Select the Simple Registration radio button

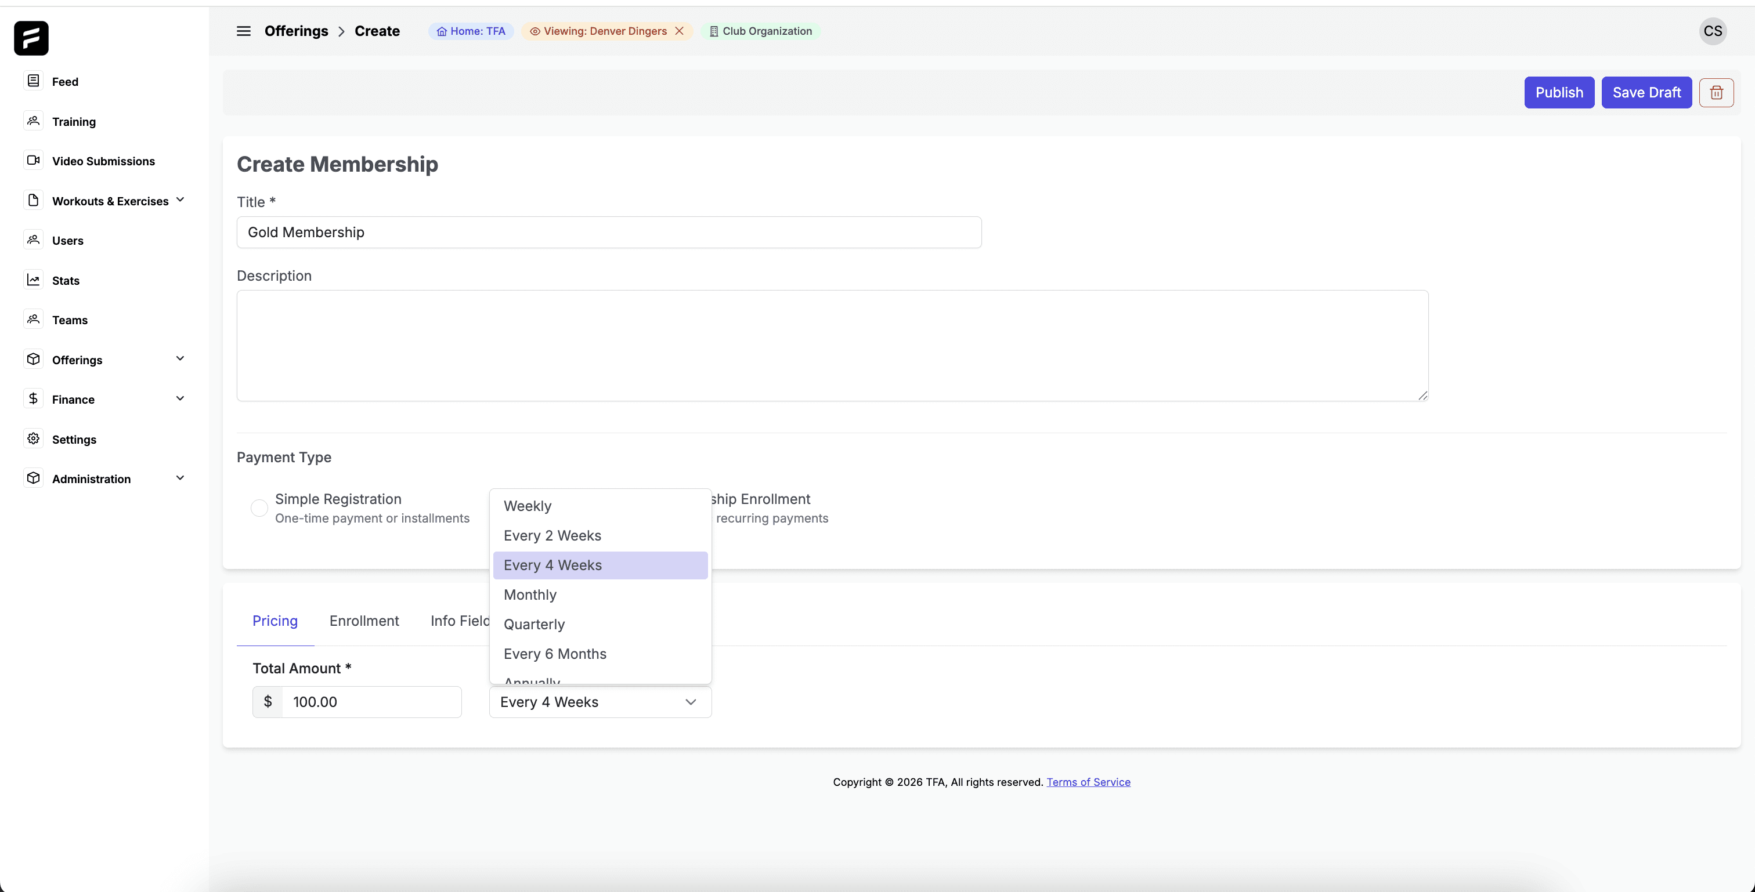click(259, 508)
